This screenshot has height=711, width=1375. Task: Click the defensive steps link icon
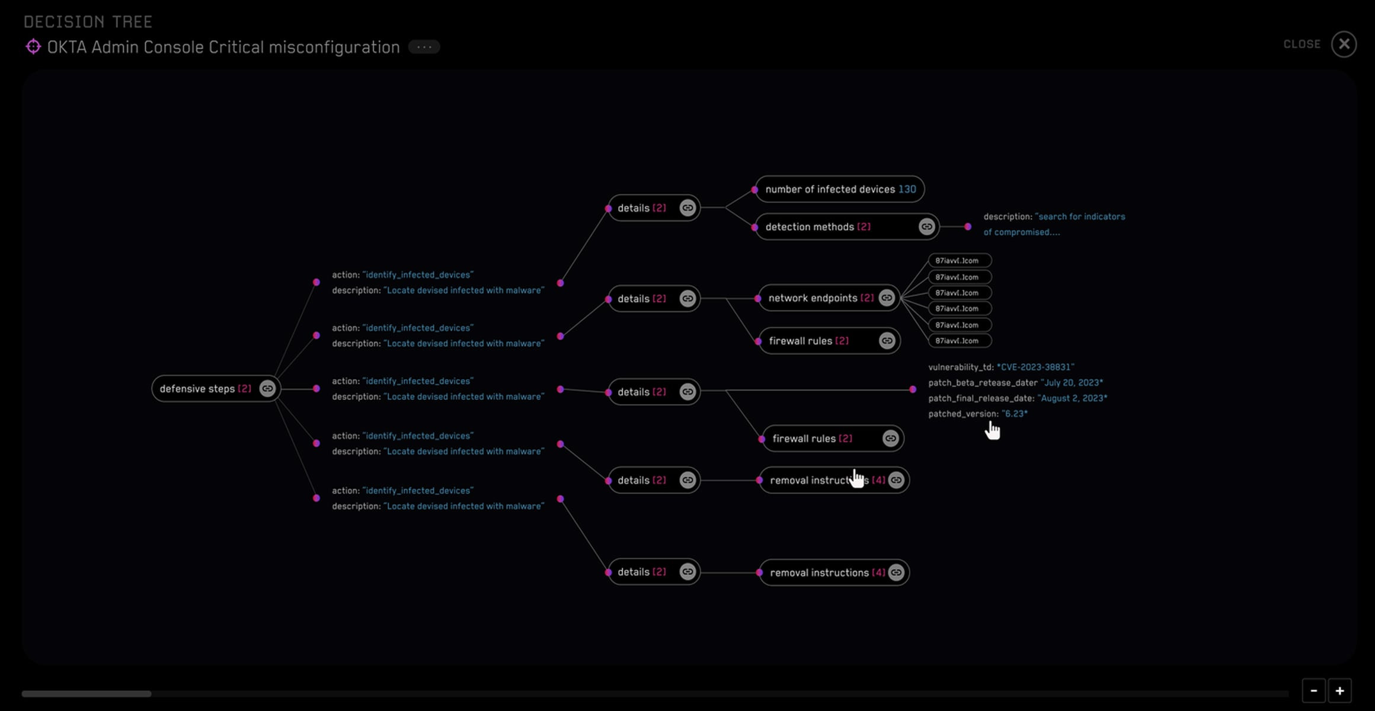coord(267,389)
